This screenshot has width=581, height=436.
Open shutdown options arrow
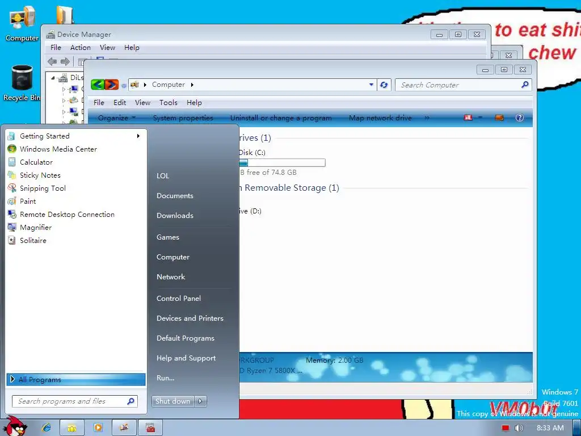tap(200, 401)
